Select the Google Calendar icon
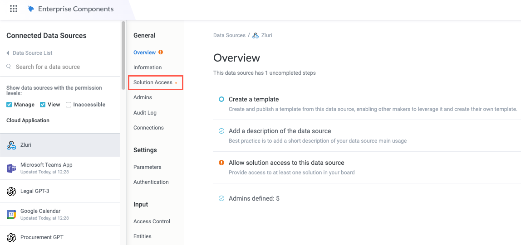The image size is (521, 245). [11, 215]
